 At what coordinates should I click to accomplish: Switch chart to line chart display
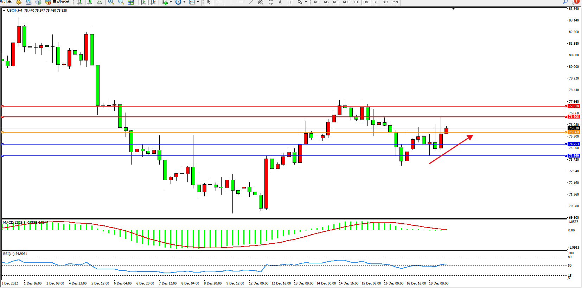click(x=100, y=2)
